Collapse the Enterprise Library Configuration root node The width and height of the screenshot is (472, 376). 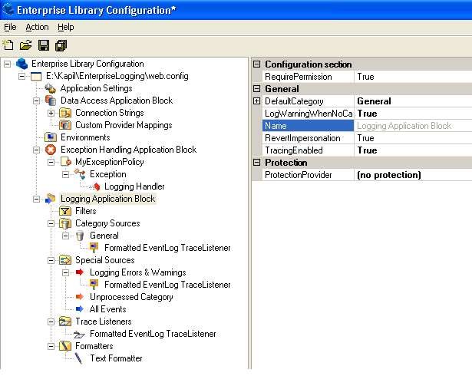coord(7,64)
